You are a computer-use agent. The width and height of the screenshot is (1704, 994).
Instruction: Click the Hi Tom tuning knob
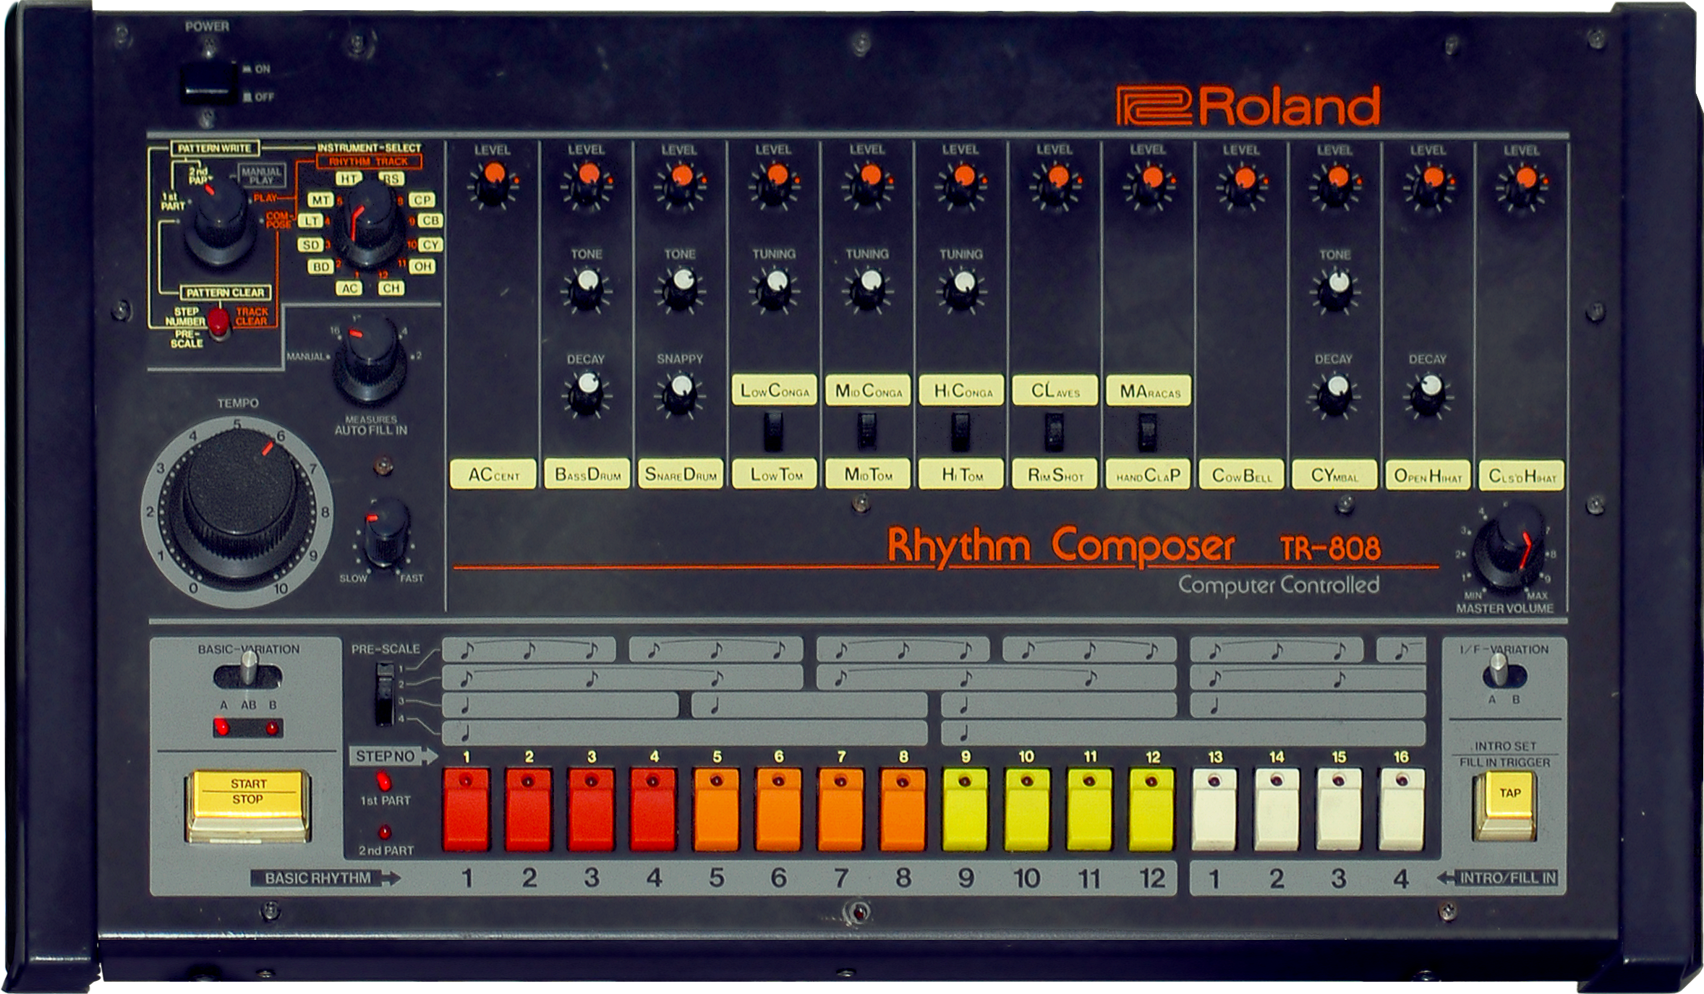click(x=961, y=289)
